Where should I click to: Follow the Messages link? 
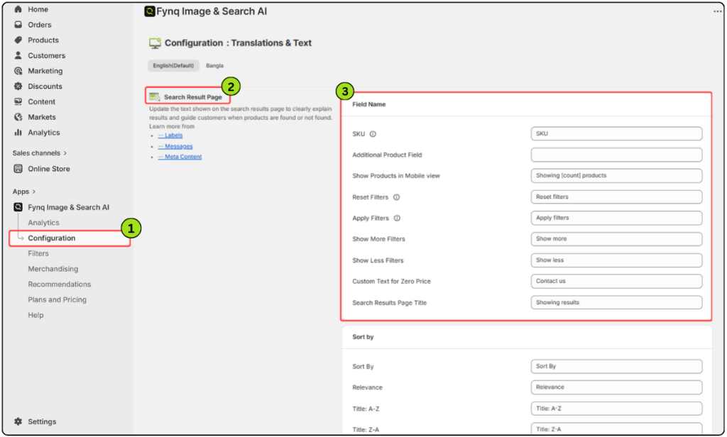tap(175, 146)
